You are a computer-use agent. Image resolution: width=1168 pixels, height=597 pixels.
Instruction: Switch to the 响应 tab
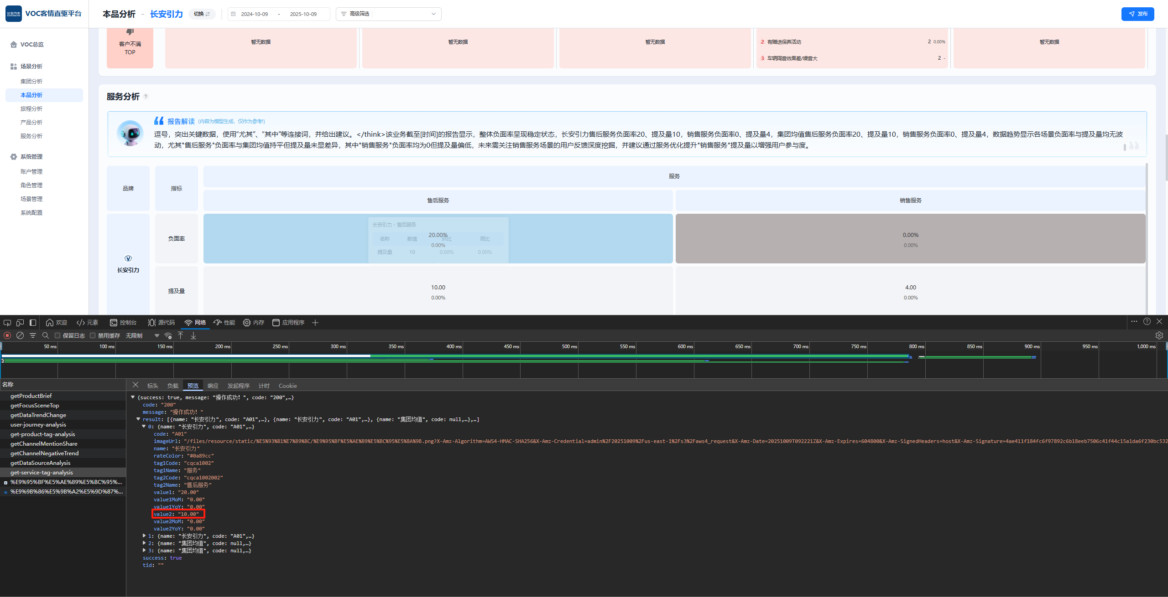213,386
